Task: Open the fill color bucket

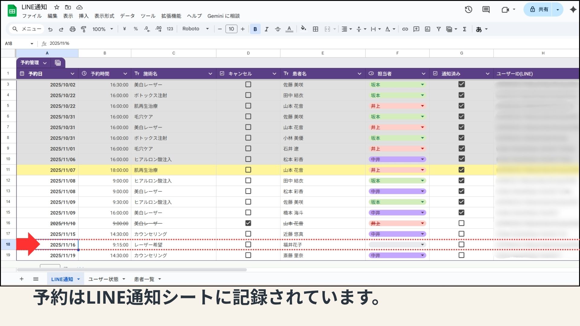Action: coord(303,29)
